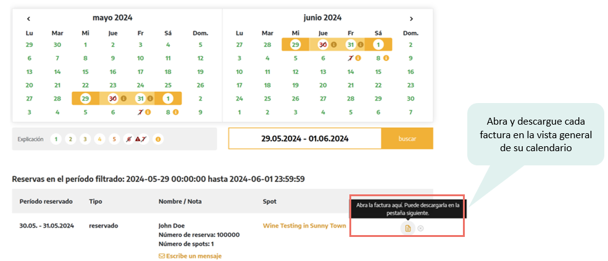Click legend circle numbered 5
The height and width of the screenshot is (261, 608).
click(114, 139)
